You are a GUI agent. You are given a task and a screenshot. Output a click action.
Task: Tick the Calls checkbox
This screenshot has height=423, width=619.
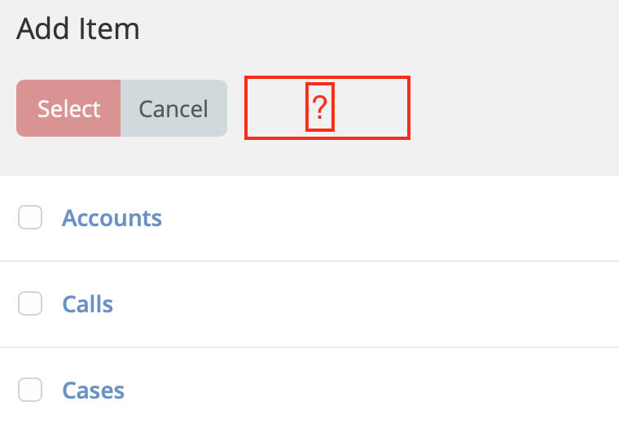[30, 304]
